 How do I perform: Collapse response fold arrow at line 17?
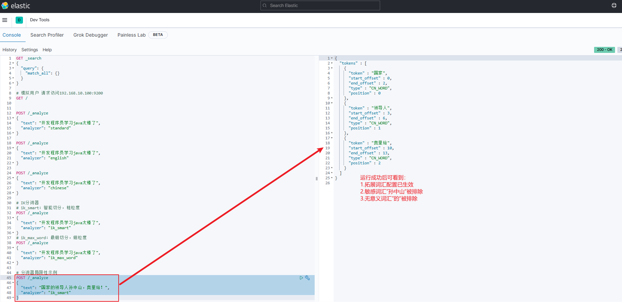point(332,138)
